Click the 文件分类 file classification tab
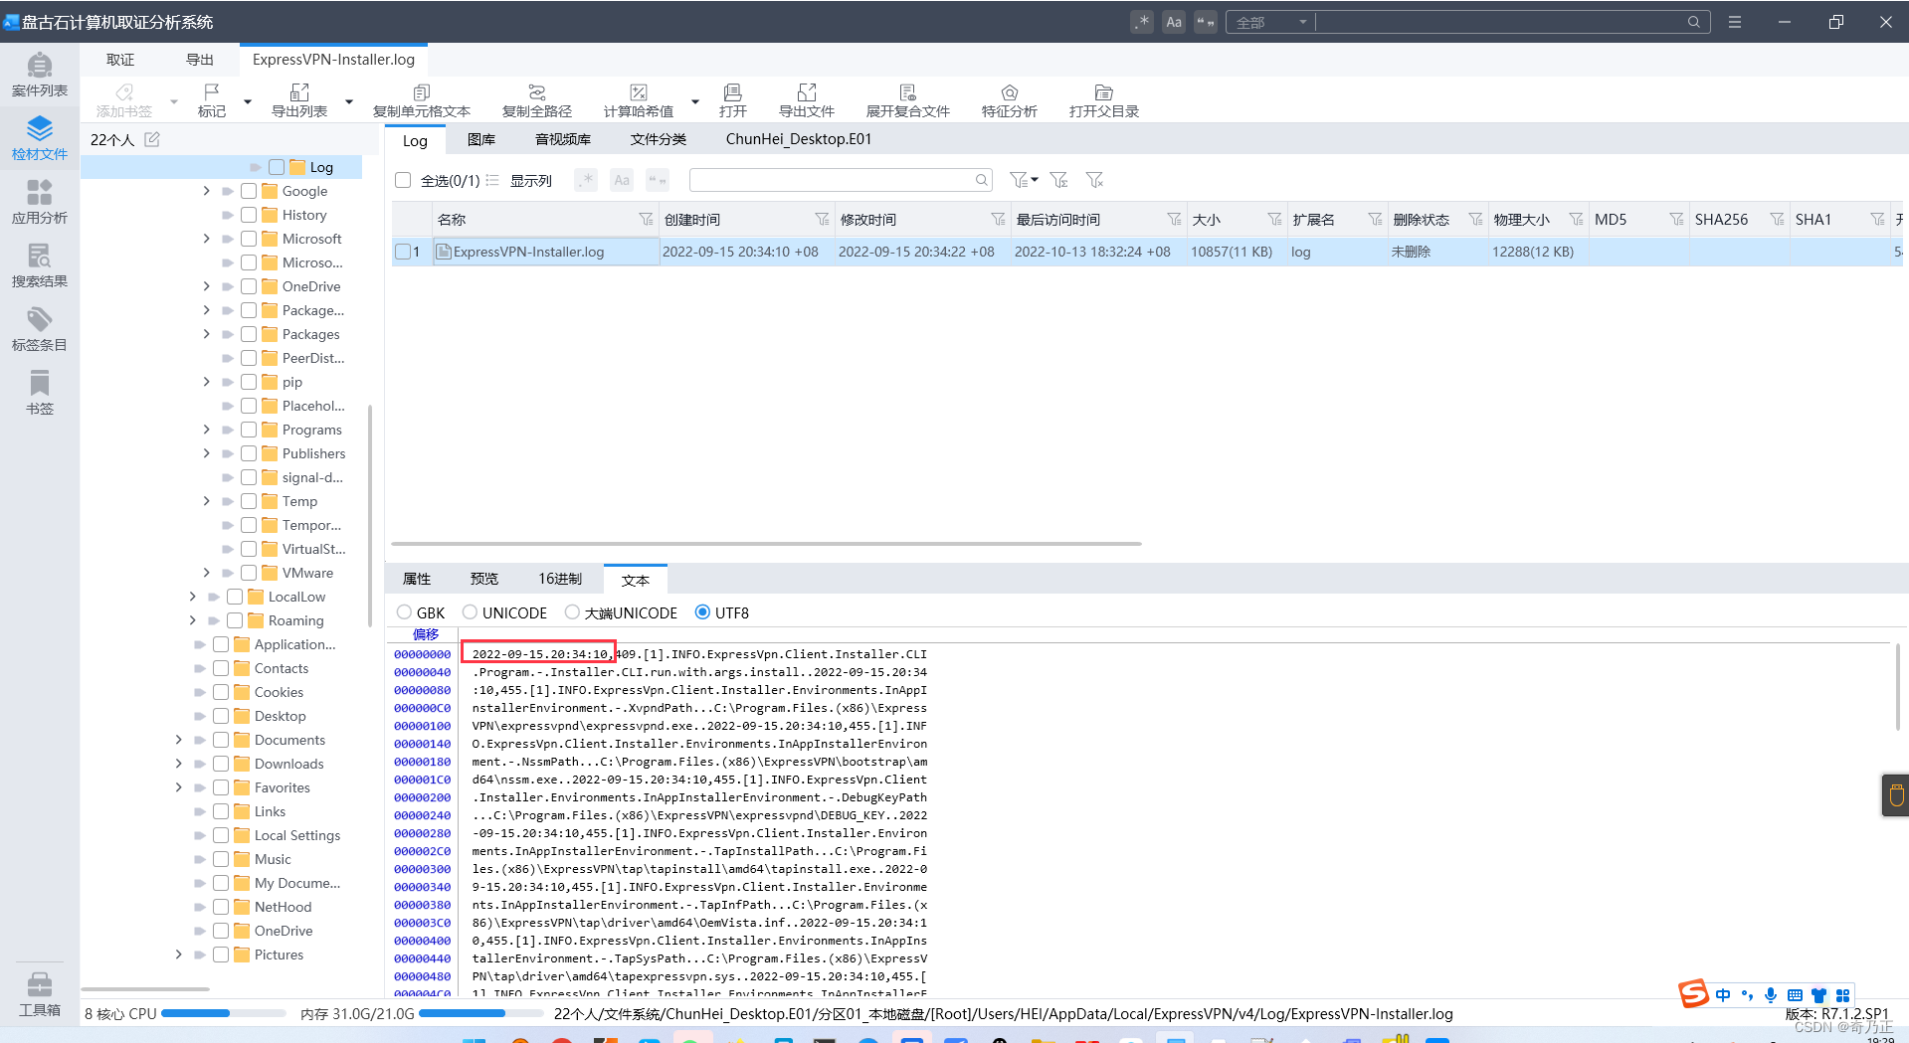This screenshot has height=1043, width=1909. coord(659,139)
